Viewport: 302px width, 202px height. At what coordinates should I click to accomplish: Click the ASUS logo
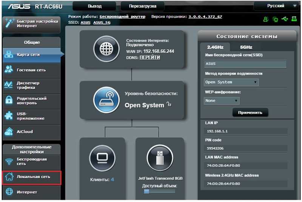point(19,6)
